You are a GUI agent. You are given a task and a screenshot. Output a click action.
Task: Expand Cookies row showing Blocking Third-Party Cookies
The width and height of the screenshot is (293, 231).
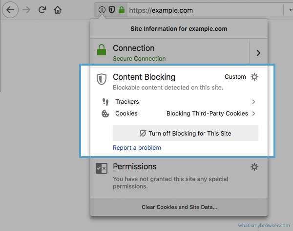click(x=253, y=114)
